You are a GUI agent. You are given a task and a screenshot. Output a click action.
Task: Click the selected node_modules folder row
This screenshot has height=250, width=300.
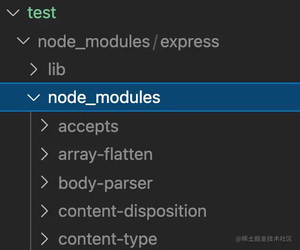point(150,97)
